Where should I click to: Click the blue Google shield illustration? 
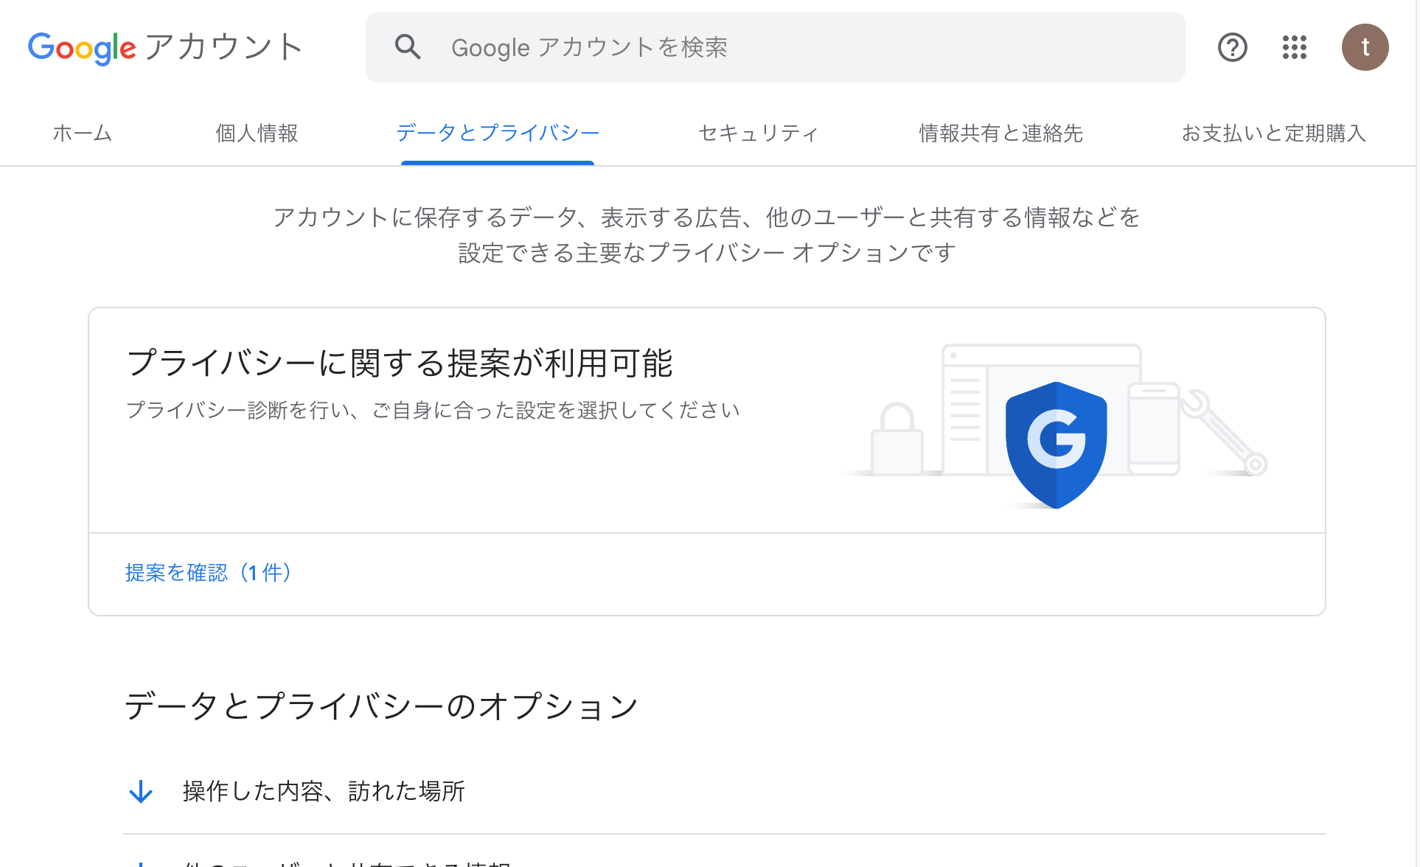coord(1056,445)
